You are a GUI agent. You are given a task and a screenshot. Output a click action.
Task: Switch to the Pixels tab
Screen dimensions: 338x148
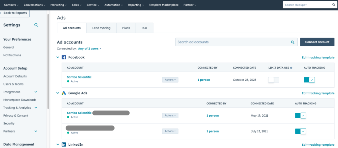click(126, 28)
